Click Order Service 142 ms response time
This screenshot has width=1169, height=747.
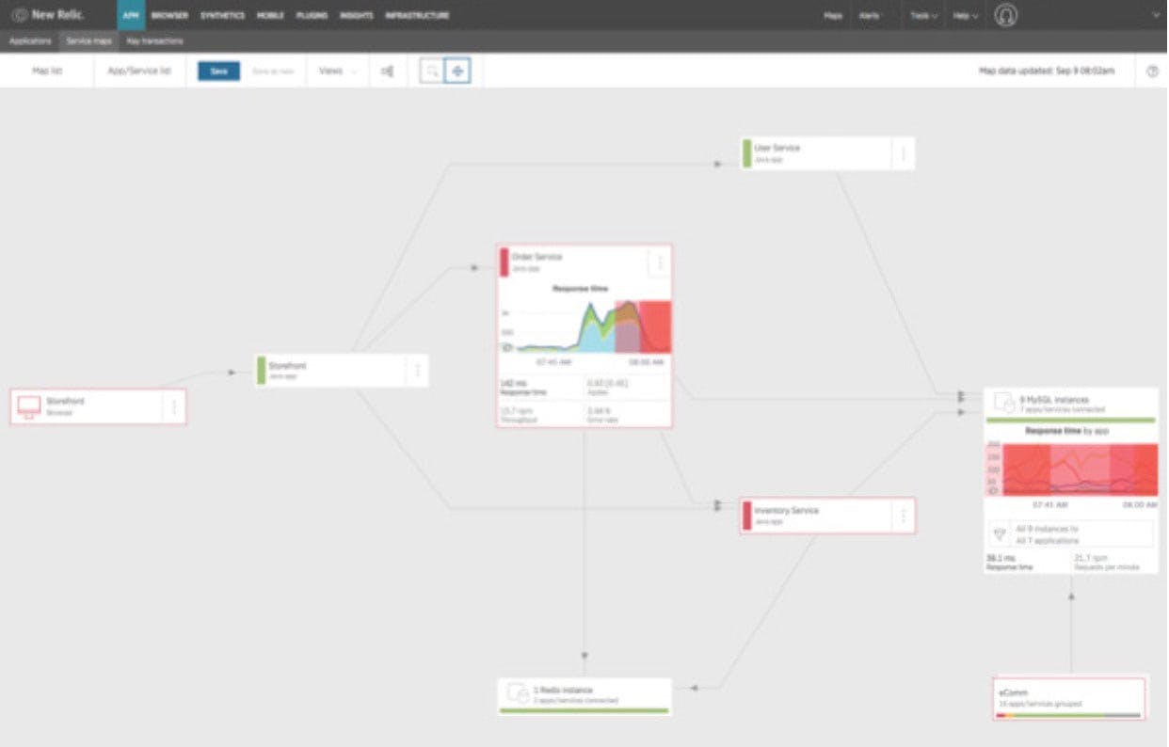(x=513, y=383)
